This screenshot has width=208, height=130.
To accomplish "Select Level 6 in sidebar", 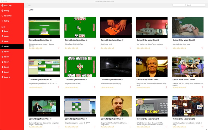I will 12,57.
